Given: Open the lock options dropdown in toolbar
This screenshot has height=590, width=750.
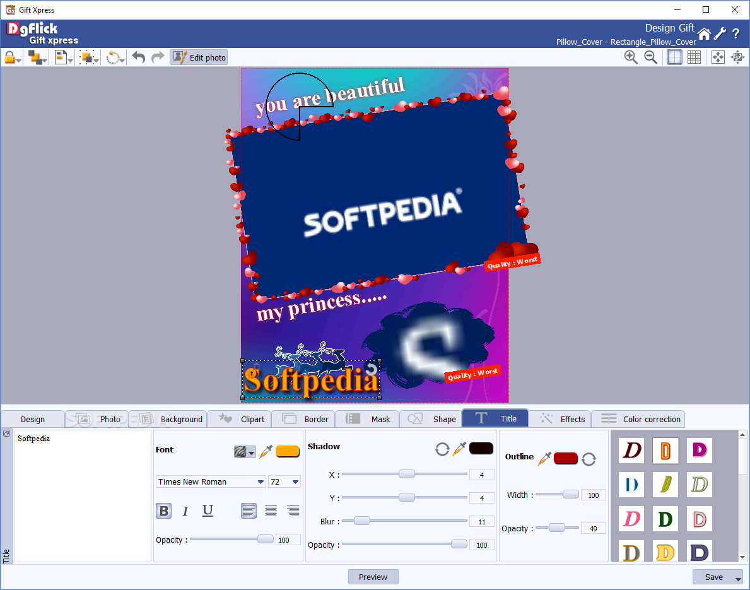Looking at the screenshot, I should pyautogui.click(x=13, y=58).
